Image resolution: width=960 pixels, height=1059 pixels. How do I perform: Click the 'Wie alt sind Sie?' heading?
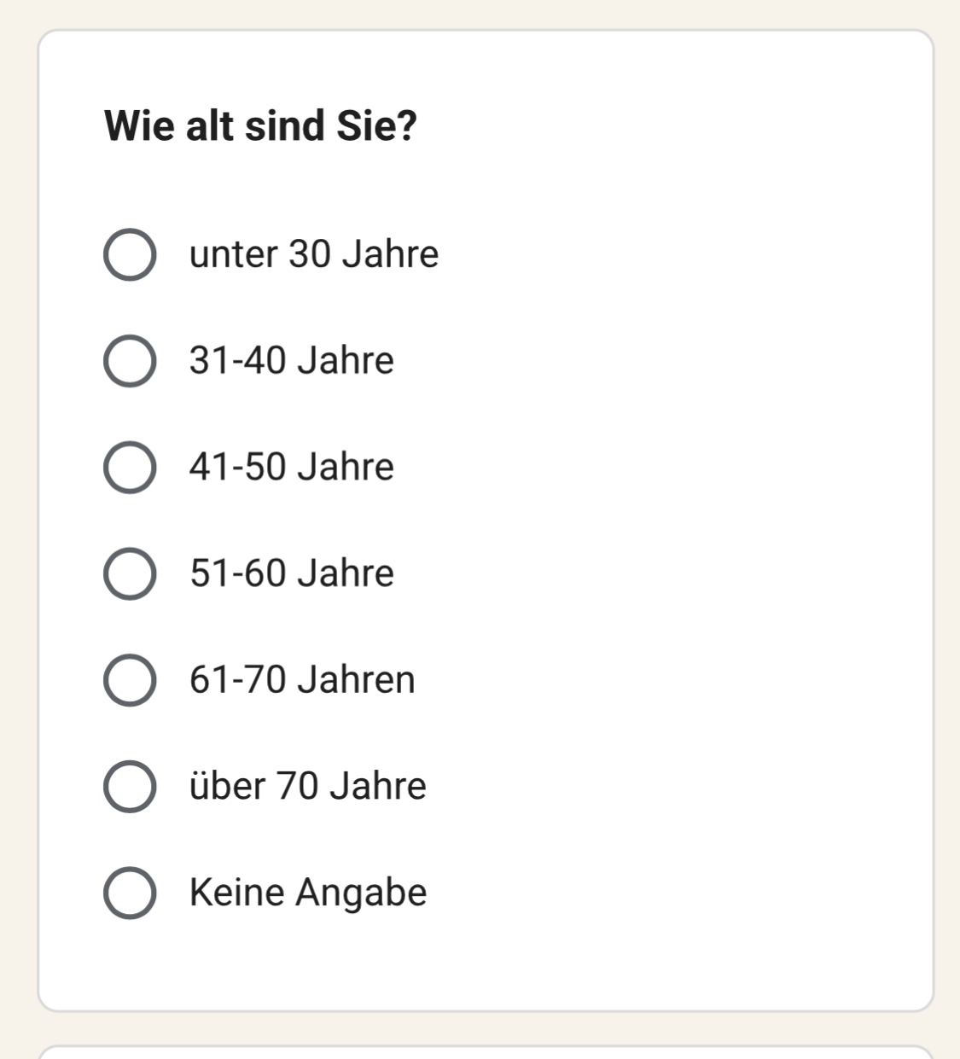pyautogui.click(x=260, y=126)
